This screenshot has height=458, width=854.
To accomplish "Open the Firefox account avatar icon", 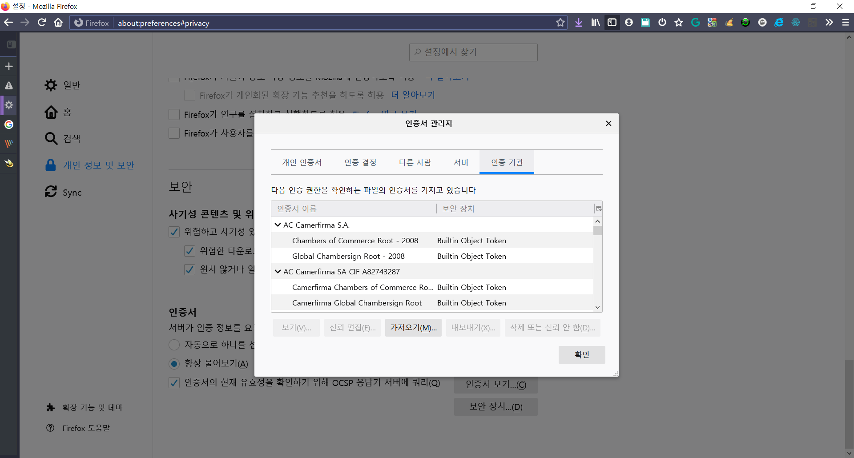I will (x=628, y=23).
